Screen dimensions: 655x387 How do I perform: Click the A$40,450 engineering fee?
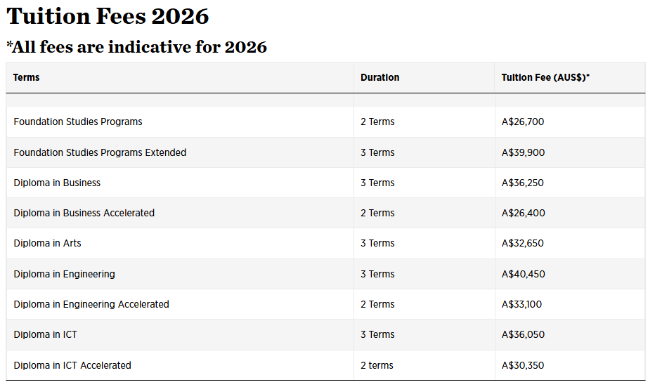(523, 274)
